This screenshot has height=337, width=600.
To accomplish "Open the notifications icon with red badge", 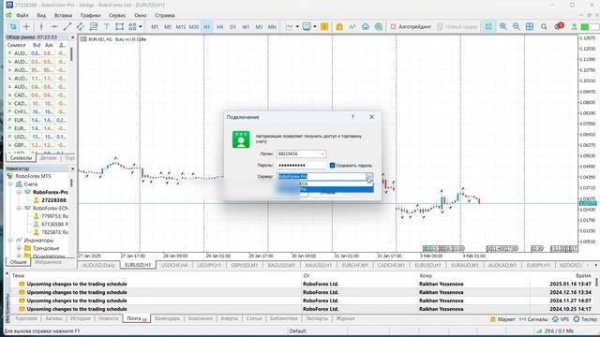I will coord(559,26).
